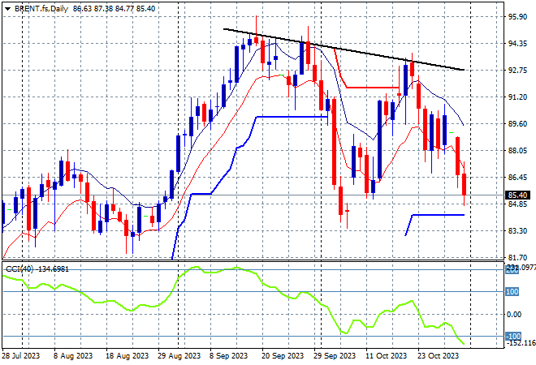Image resolution: width=536 pixels, height=365 pixels.
Task: Select the horizontal blue support line near 84.20
Action: pyautogui.click(x=439, y=215)
